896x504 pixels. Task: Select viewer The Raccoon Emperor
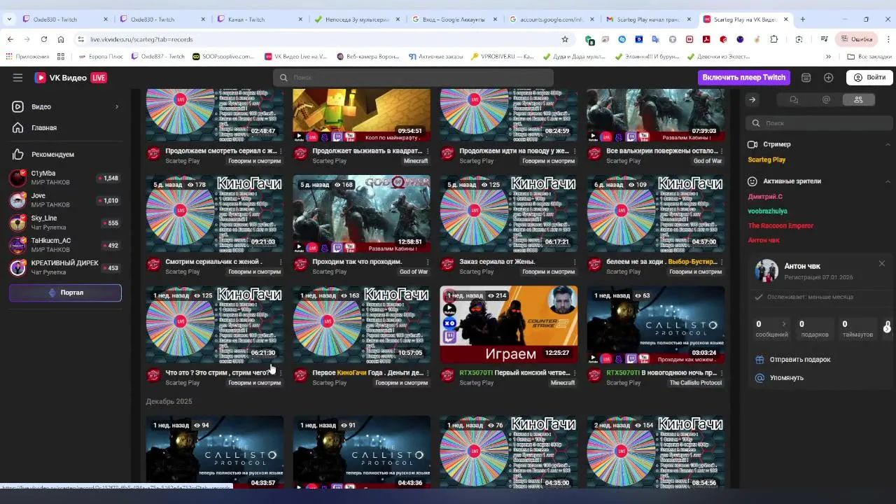pyautogui.click(x=780, y=225)
